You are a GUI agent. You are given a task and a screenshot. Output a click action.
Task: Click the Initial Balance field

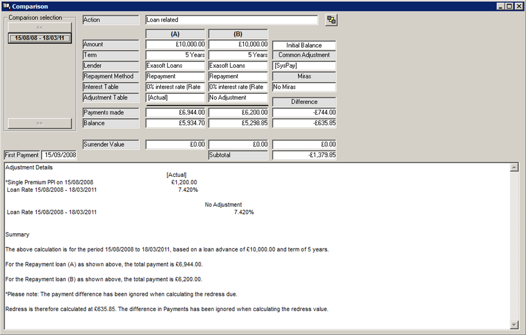(x=304, y=46)
